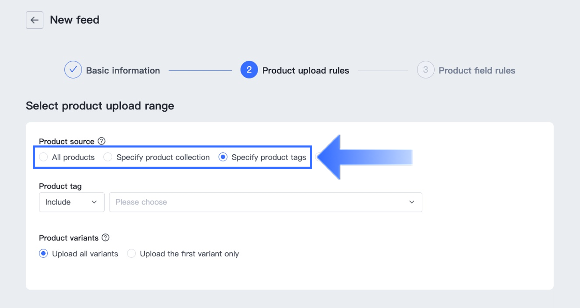Go to Basic information step
This screenshot has height=308, width=580.
pos(123,71)
